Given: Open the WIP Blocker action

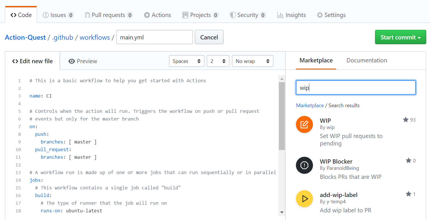Looking at the screenshot, I should (336, 162).
